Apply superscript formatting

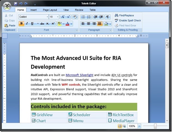(53, 24)
